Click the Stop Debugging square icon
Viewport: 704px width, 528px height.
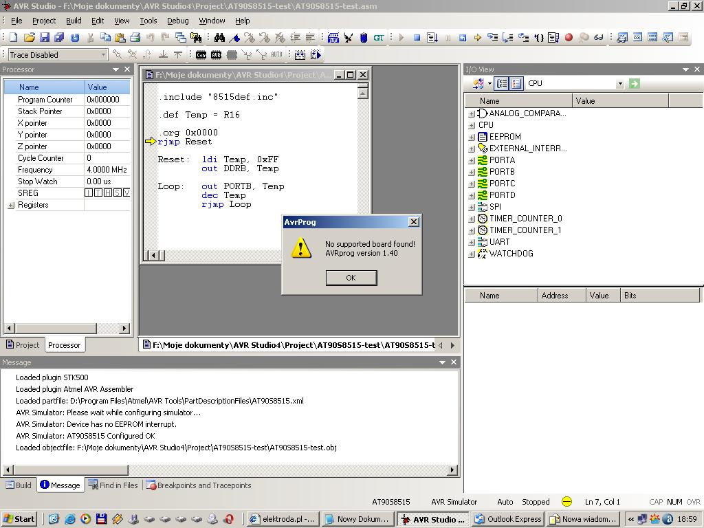click(x=417, y=37)
